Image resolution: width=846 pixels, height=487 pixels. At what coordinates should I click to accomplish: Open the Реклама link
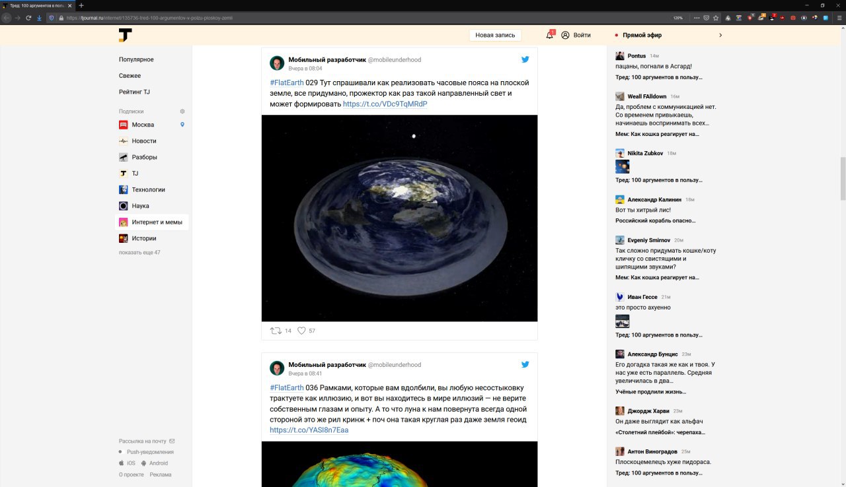point(161,474)
